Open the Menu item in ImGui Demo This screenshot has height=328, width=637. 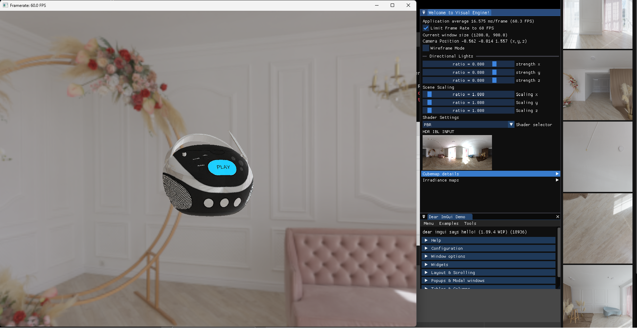[428, 223]
